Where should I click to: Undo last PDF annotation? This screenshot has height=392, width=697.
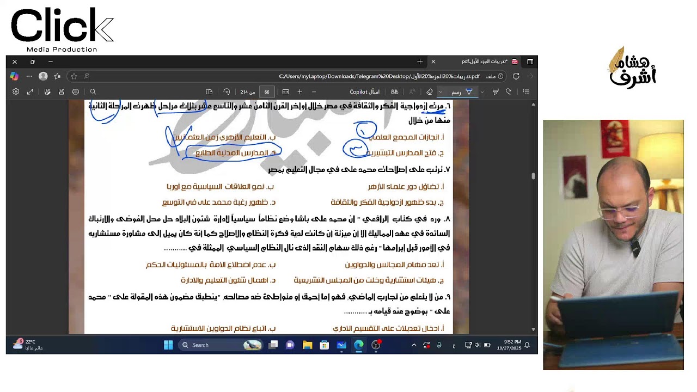pos(509,91)
